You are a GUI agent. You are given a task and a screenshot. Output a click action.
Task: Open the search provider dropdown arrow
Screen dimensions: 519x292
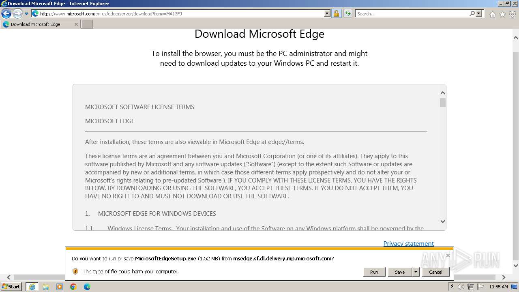pyautogui.click(x=479, y=14)
